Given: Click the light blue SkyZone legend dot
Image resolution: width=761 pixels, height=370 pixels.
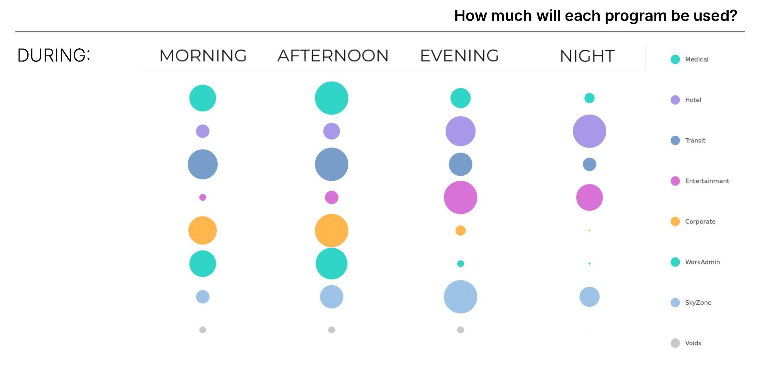Looking at the screenshot, I should click(x=675, y=302).
